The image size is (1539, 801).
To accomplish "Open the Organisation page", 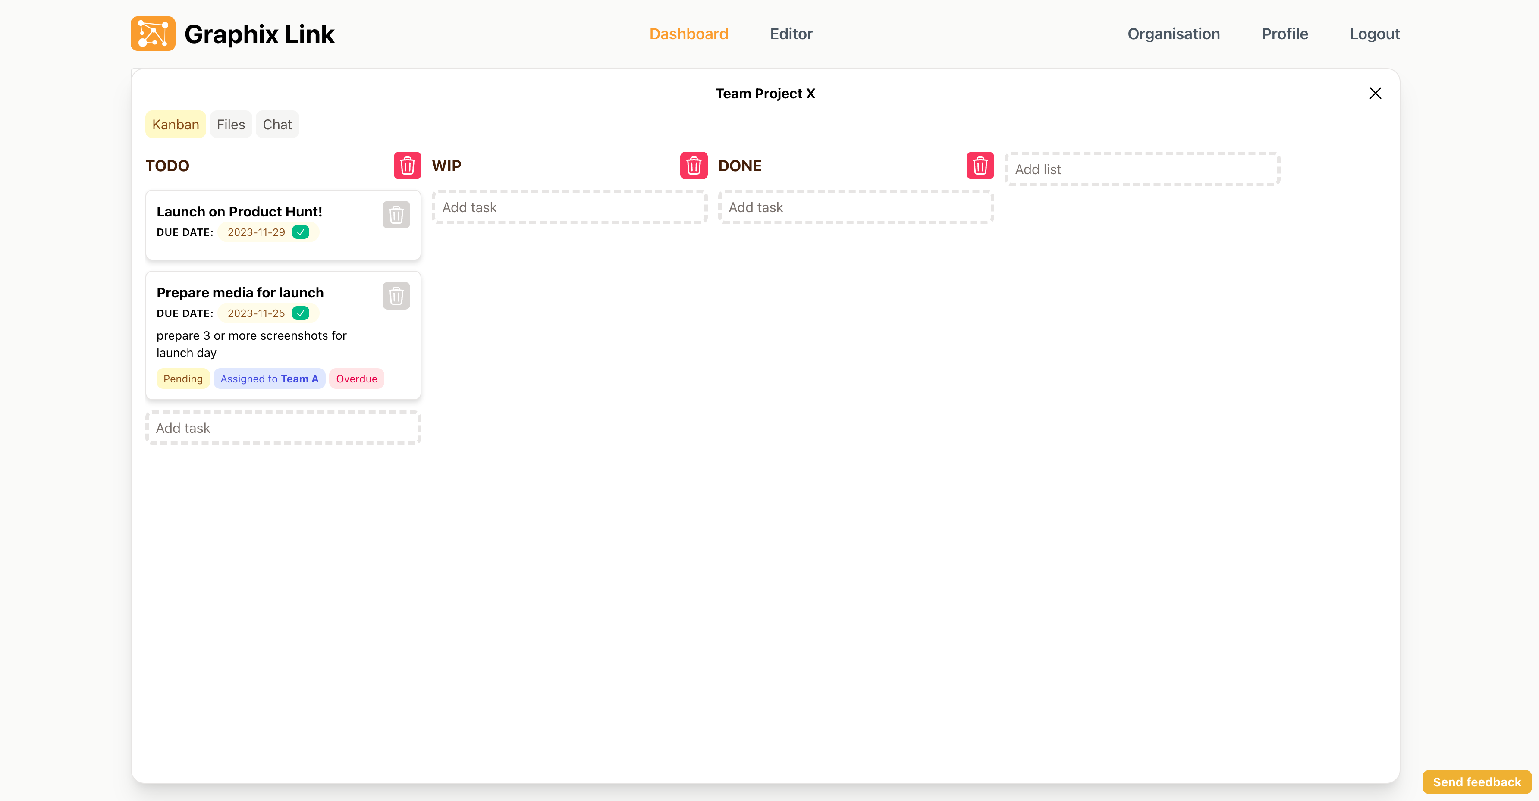I will [x=1173, y=34].
